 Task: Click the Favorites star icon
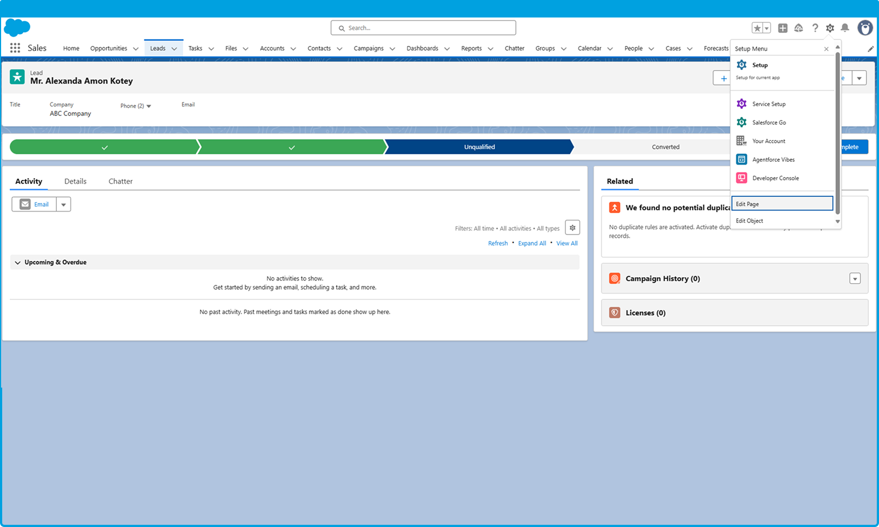(x=757, y=28)
